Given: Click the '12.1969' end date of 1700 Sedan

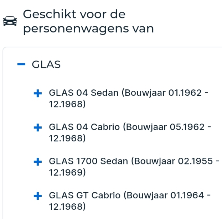Looking at the screenshot, I should coord(67,172).
